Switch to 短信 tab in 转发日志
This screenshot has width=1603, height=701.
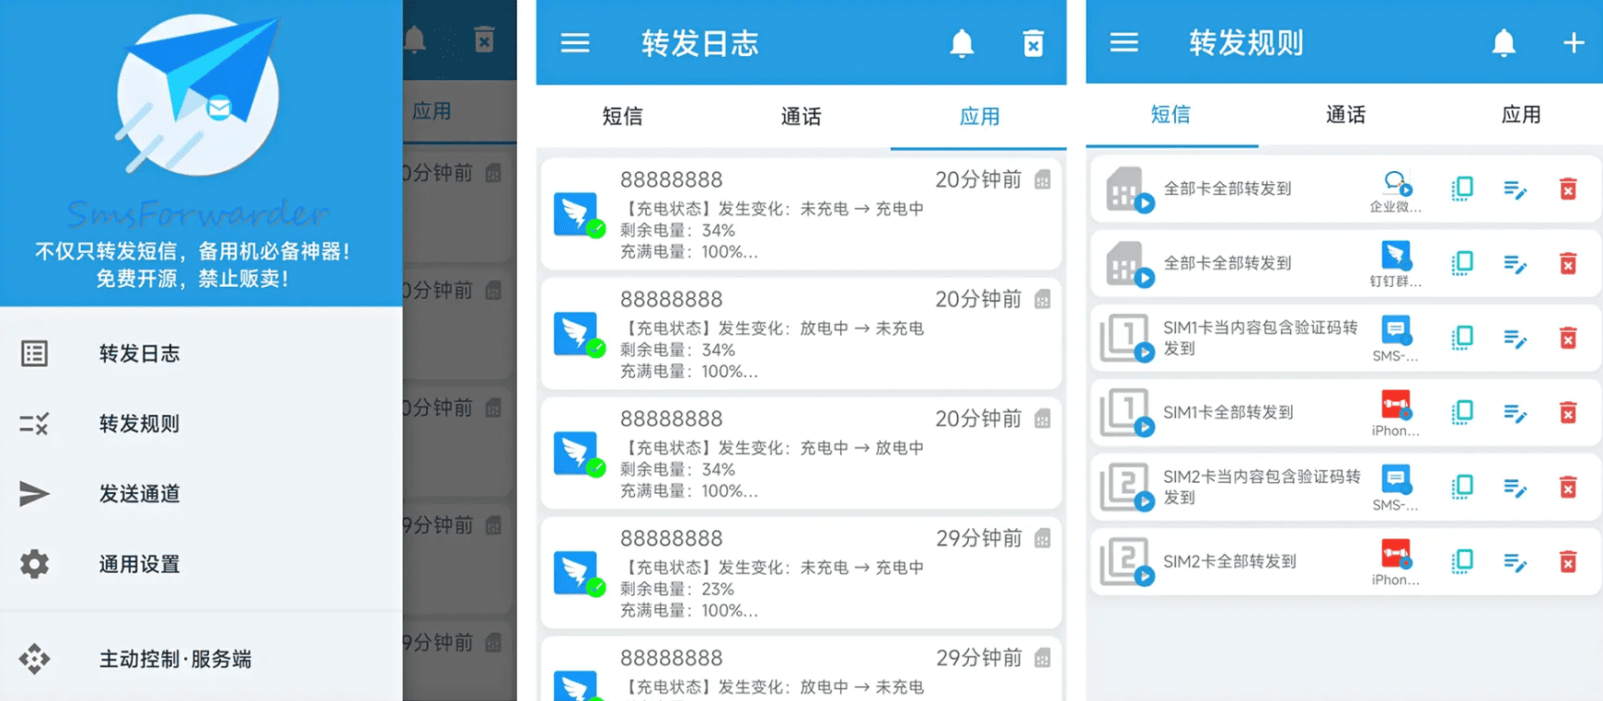tap(623, 117)
